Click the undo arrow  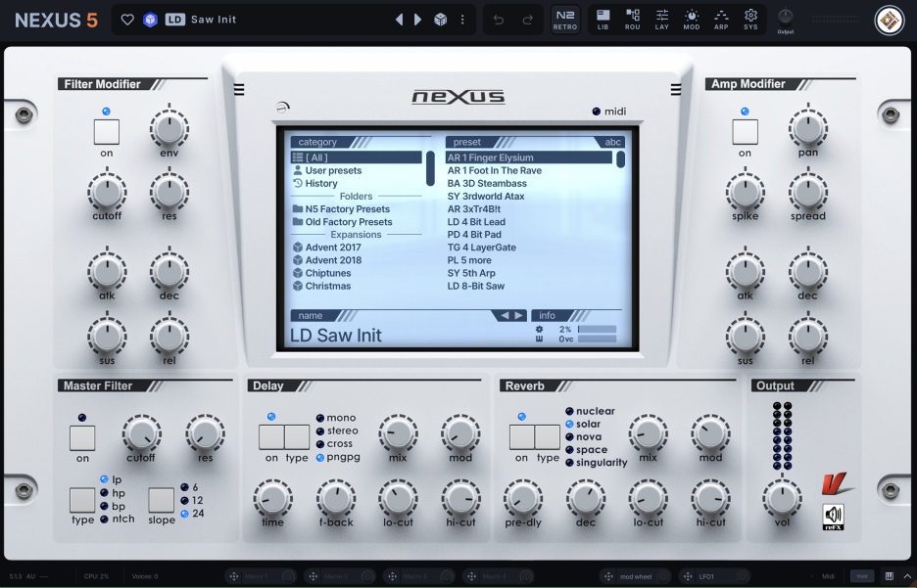pos(499,20)
